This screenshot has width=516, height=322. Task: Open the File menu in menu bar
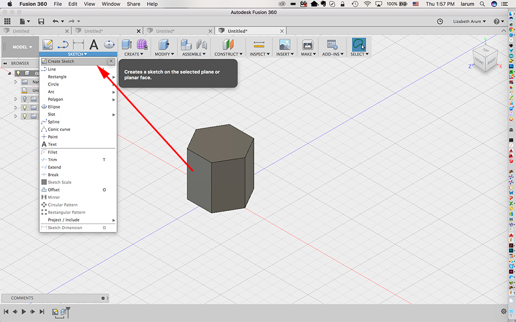[58, 4]
